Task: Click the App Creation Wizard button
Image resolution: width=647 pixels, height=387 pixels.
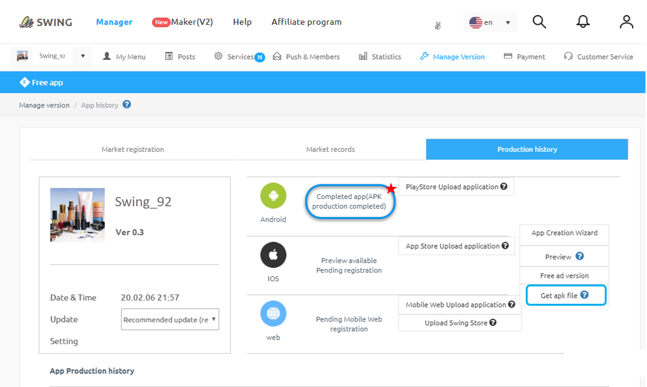Action: [x=564, y=233]
